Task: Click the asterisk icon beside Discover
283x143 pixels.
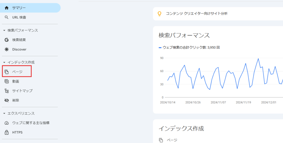Action: coord(7,50)
